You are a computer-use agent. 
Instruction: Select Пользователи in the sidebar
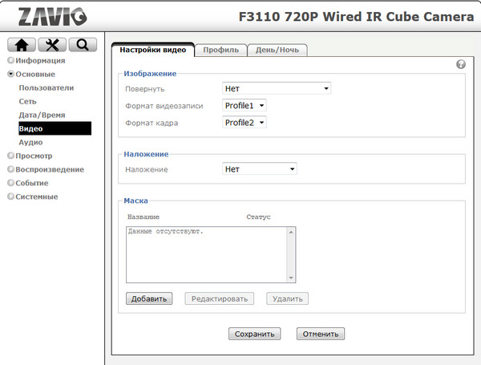[46, 87]
